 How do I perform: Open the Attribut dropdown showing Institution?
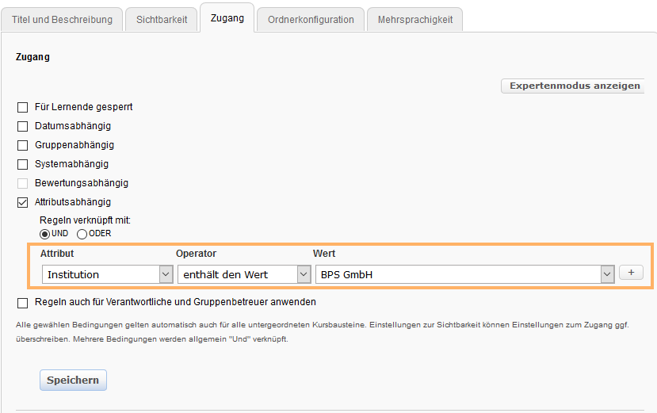[x=107, y=274]
